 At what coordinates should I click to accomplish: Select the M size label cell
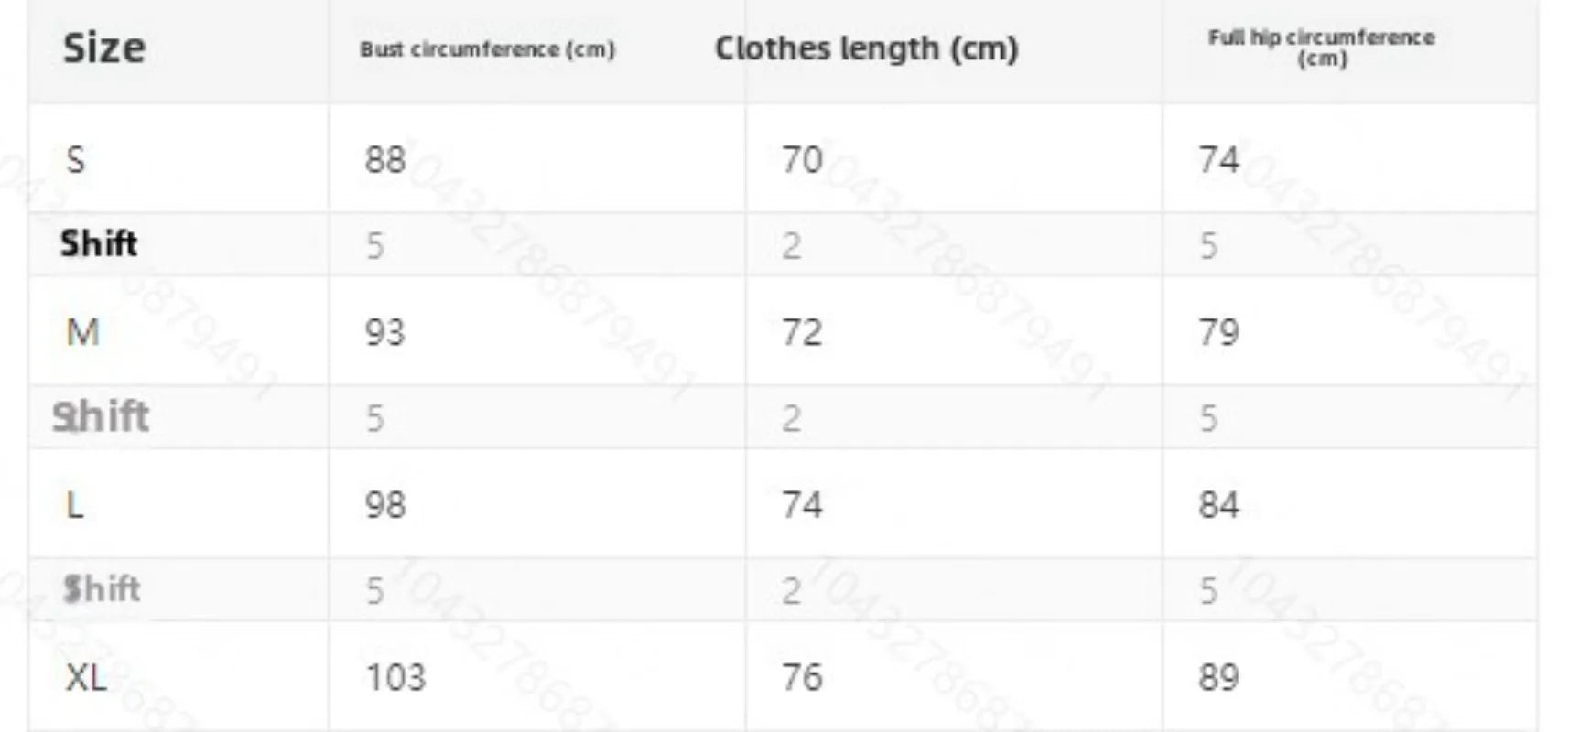[82, 332]
